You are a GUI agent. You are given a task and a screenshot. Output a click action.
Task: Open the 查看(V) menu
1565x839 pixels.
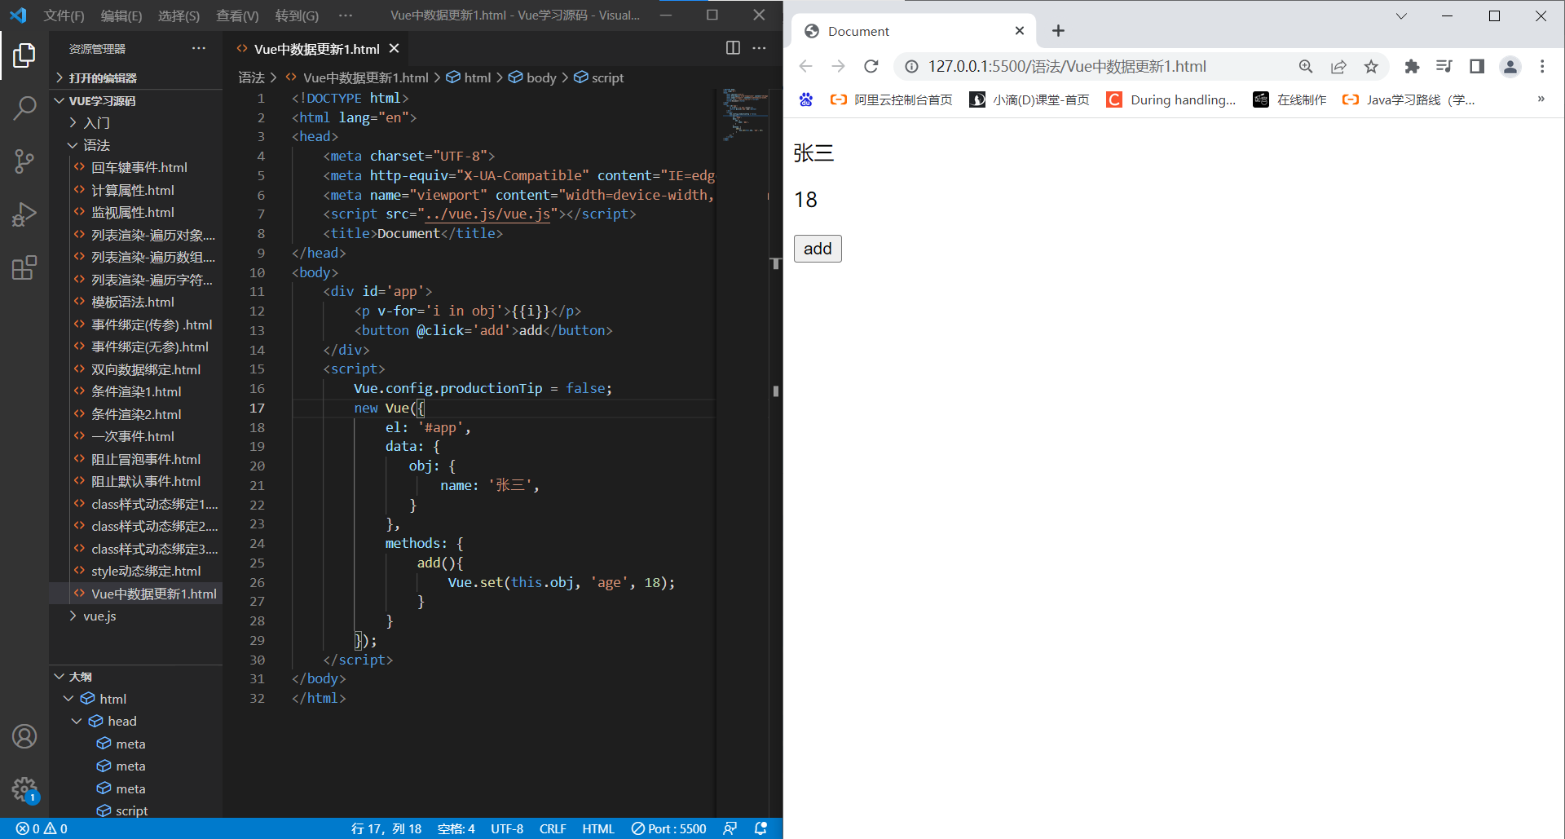pos(237,15)
